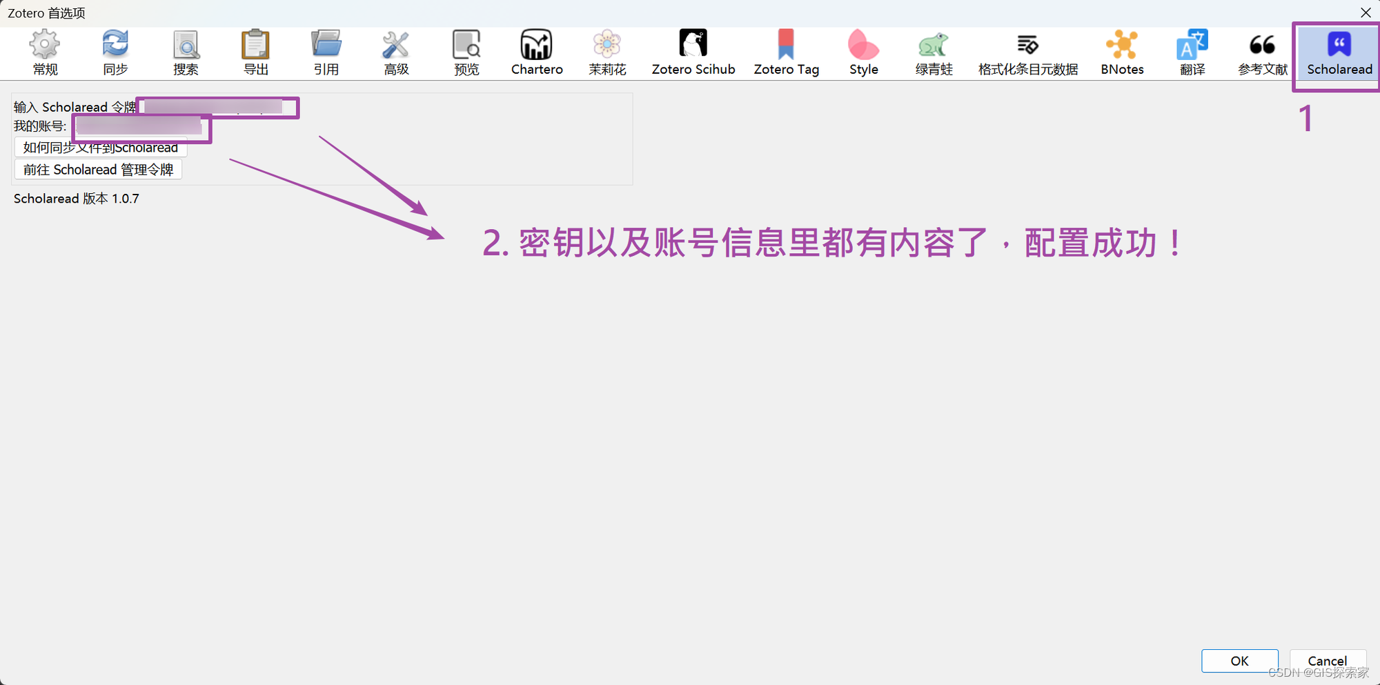
Task: Open the 翻译 (Translate) plugin pane
Action: [x=1192, y=53]
